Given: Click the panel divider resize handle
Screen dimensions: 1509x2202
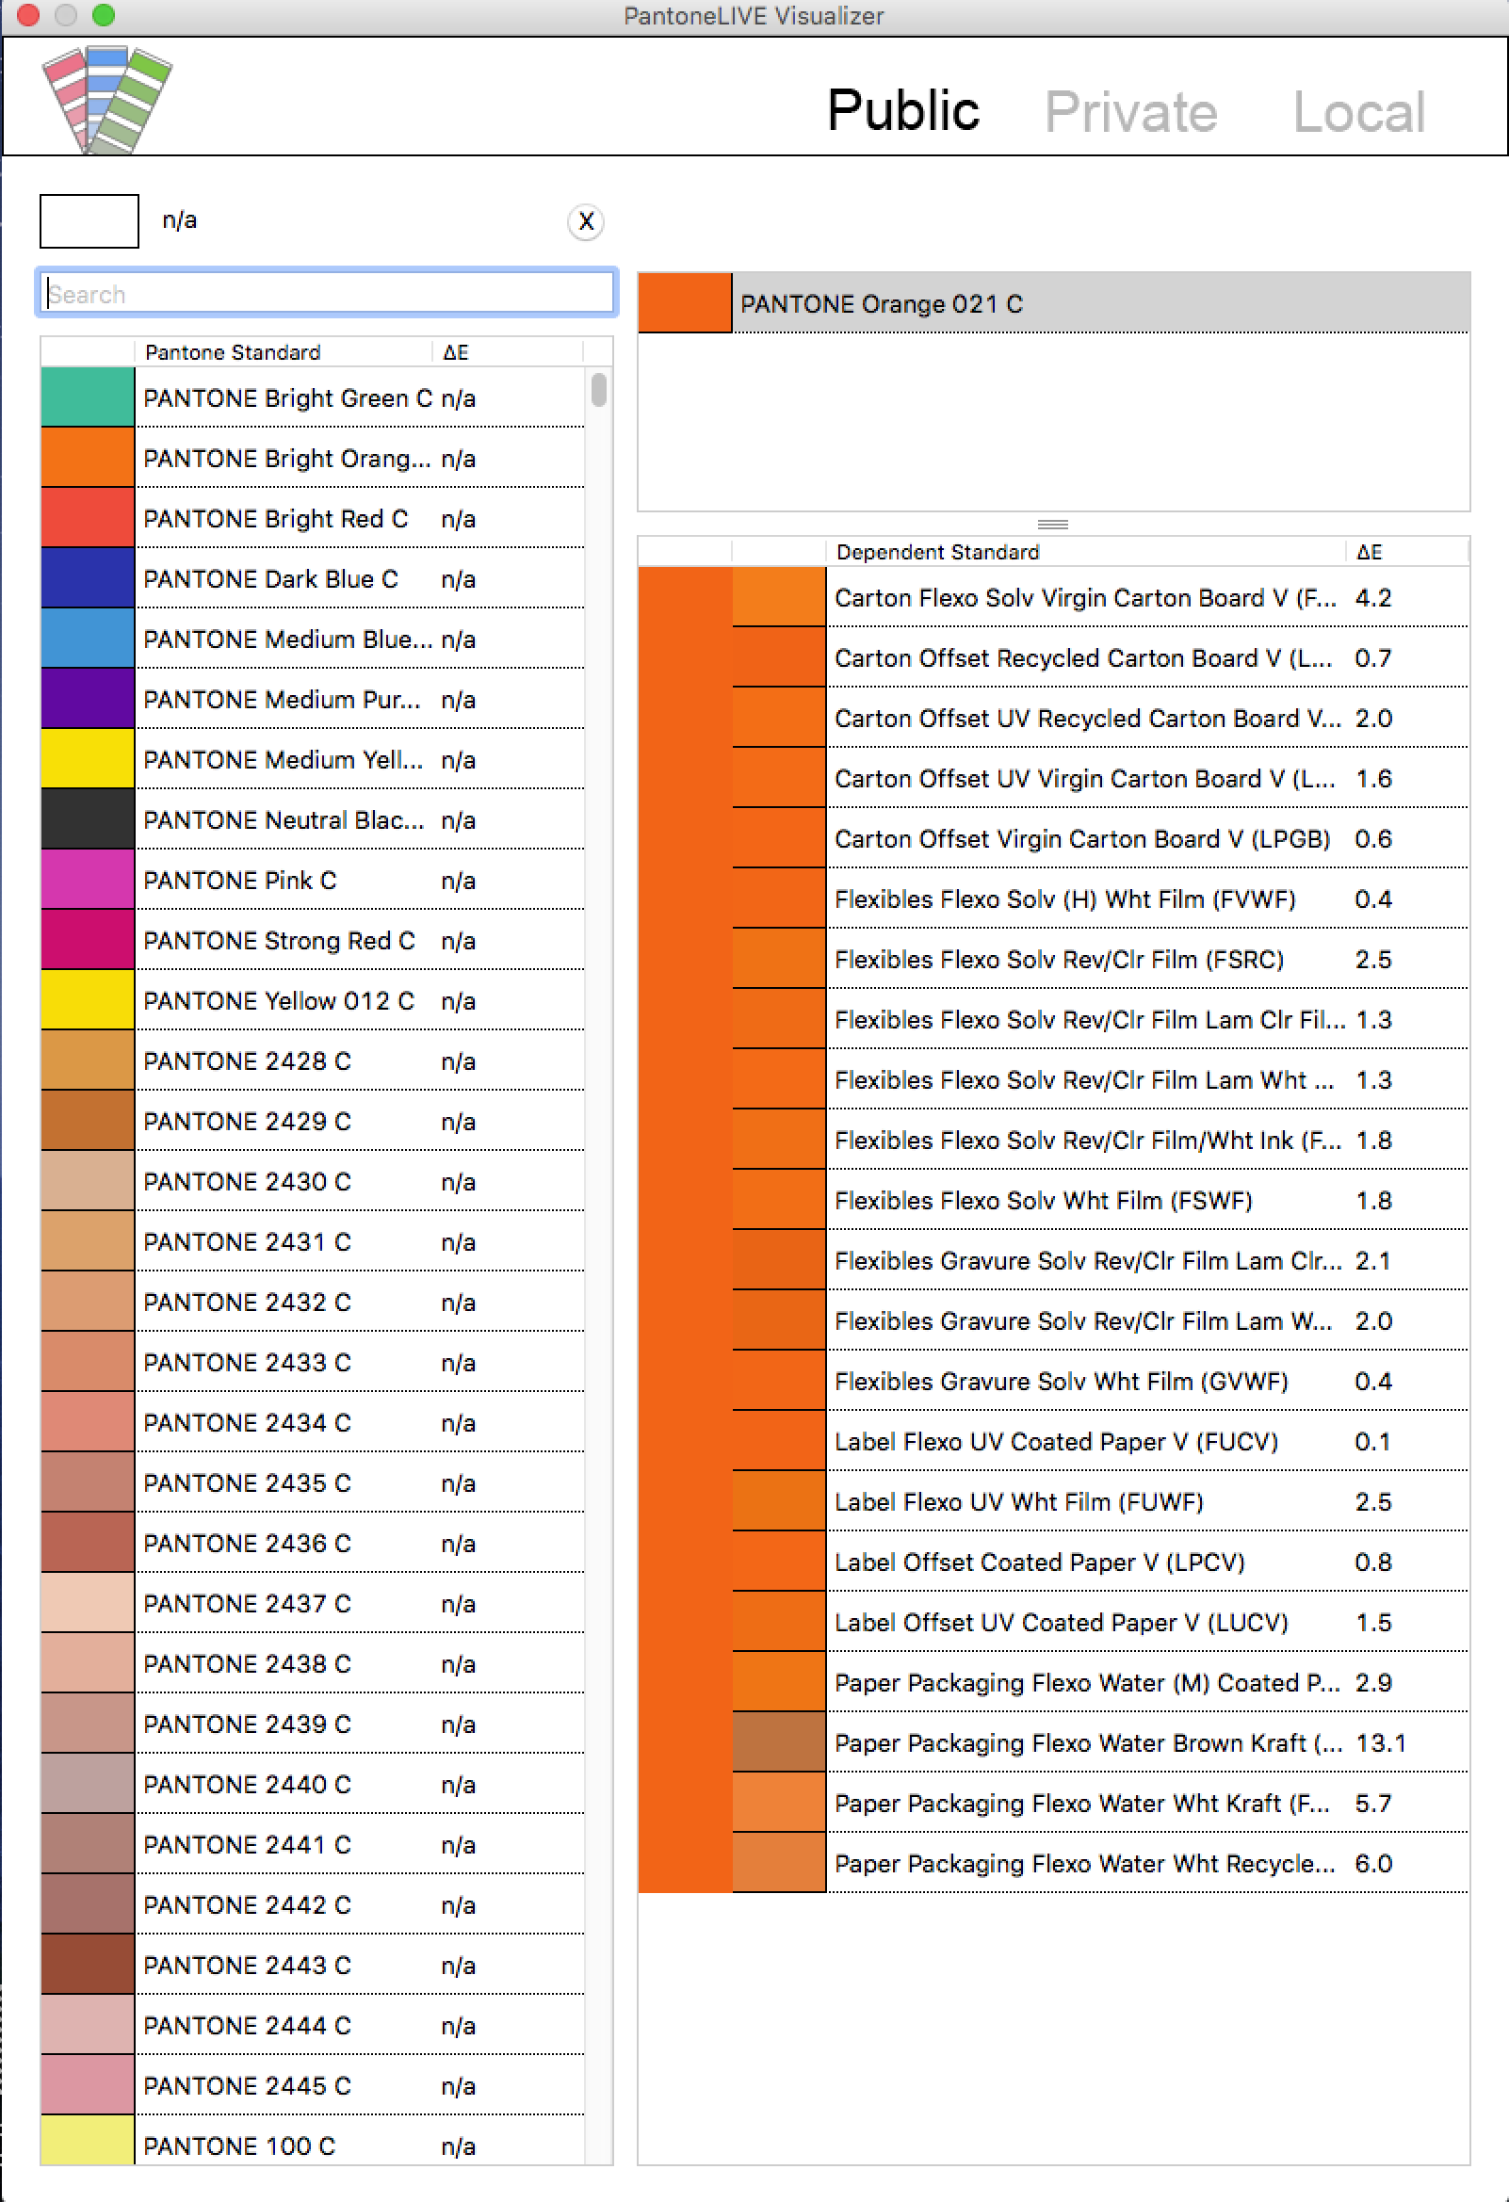Looking at the screenshot, I should (1052, 524).
